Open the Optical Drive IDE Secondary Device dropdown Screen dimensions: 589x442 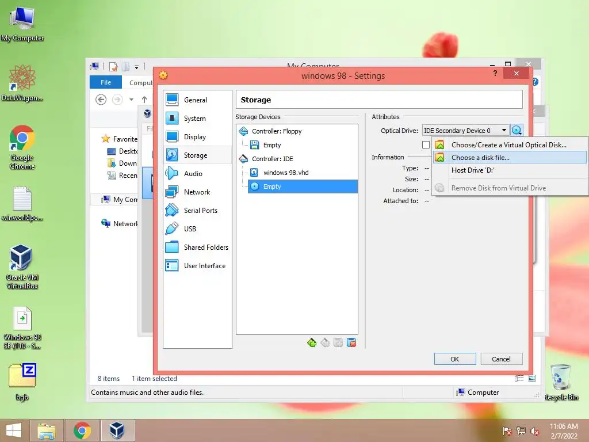pos(465,131)
